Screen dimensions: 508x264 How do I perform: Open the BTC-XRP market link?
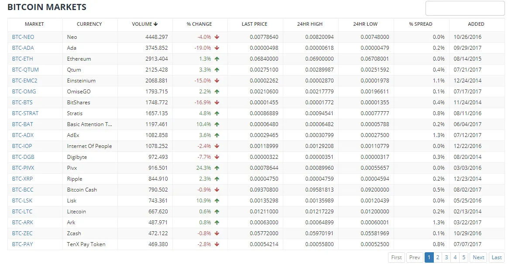(x=22, y=179)
